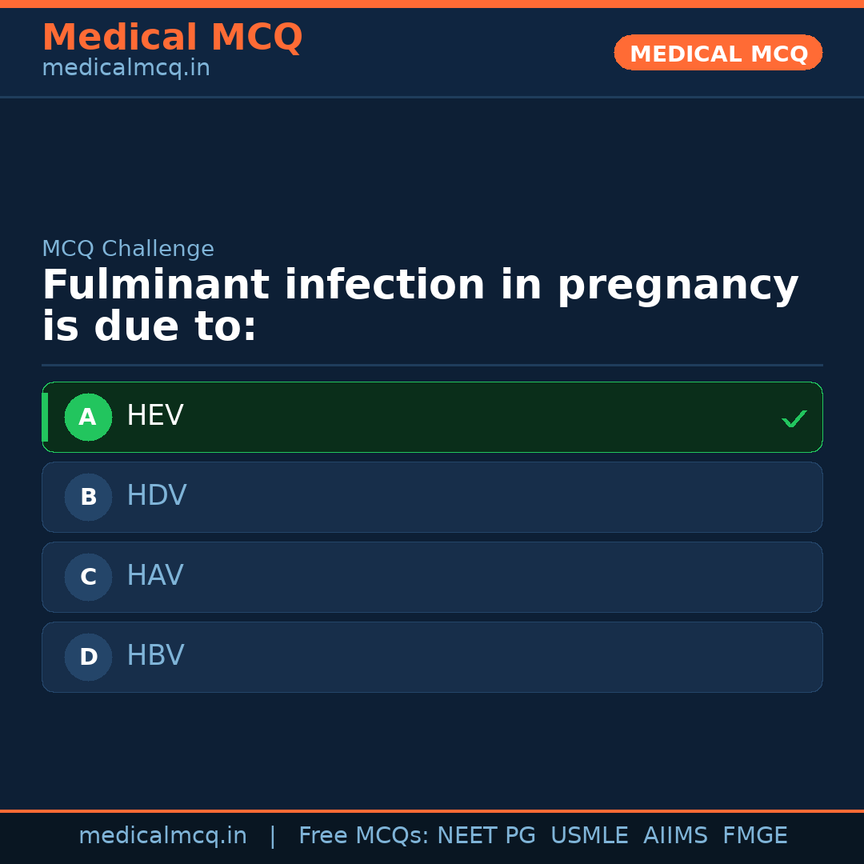Open the Medical MCQ header title
This screenshot has height=864, width=864.
172,37
